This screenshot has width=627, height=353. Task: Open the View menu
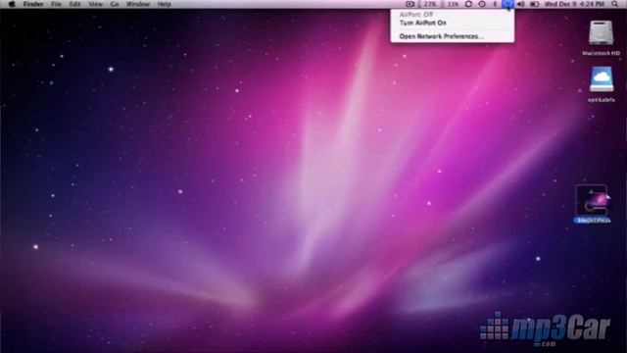[96, 4]
